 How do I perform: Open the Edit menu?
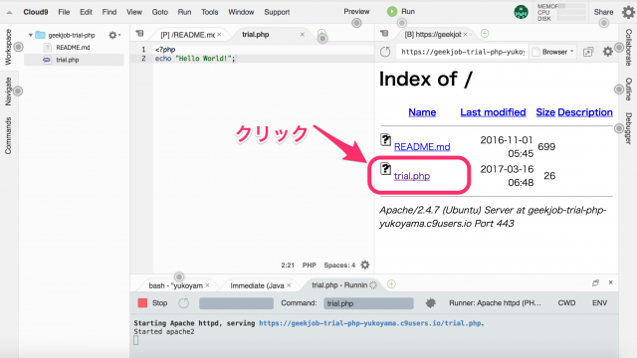[86, 12]
